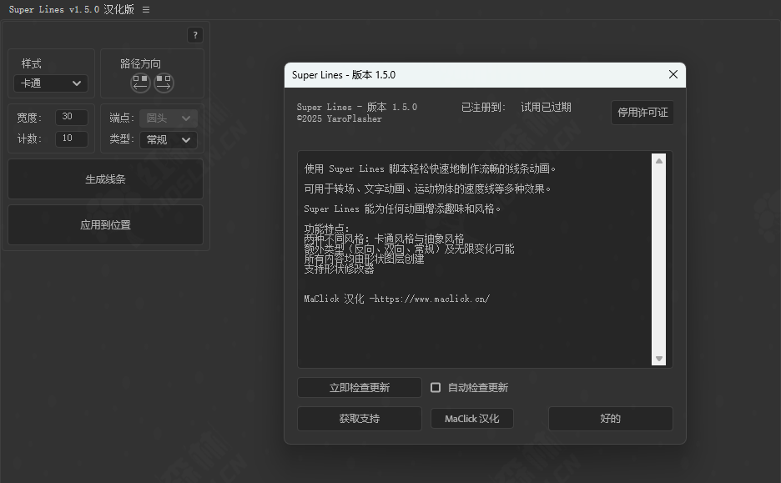Screen dimensions: 781x483
Task: Open the 样式 dropdown showing 卡通
Action: coord(51,83)
